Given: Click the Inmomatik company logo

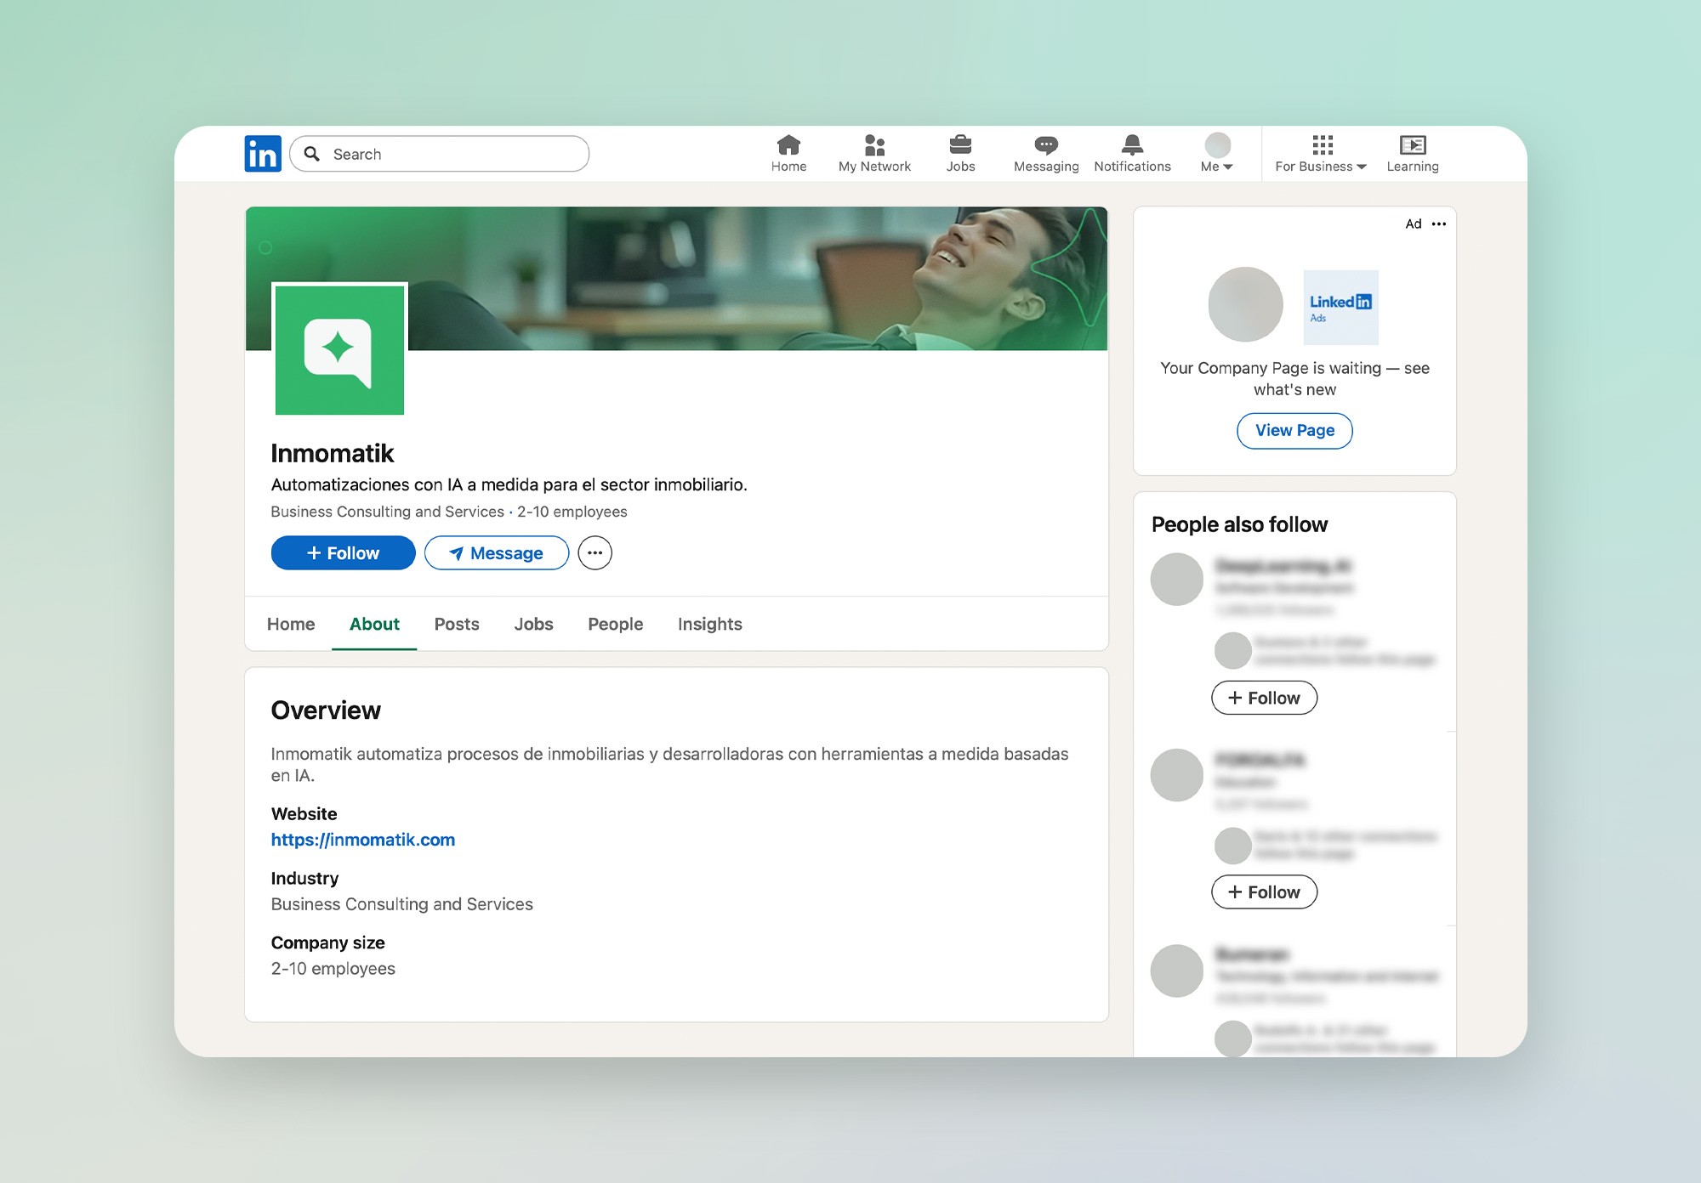Looking at the screenshot, I should pyautogui.click(x=339, y=349).
